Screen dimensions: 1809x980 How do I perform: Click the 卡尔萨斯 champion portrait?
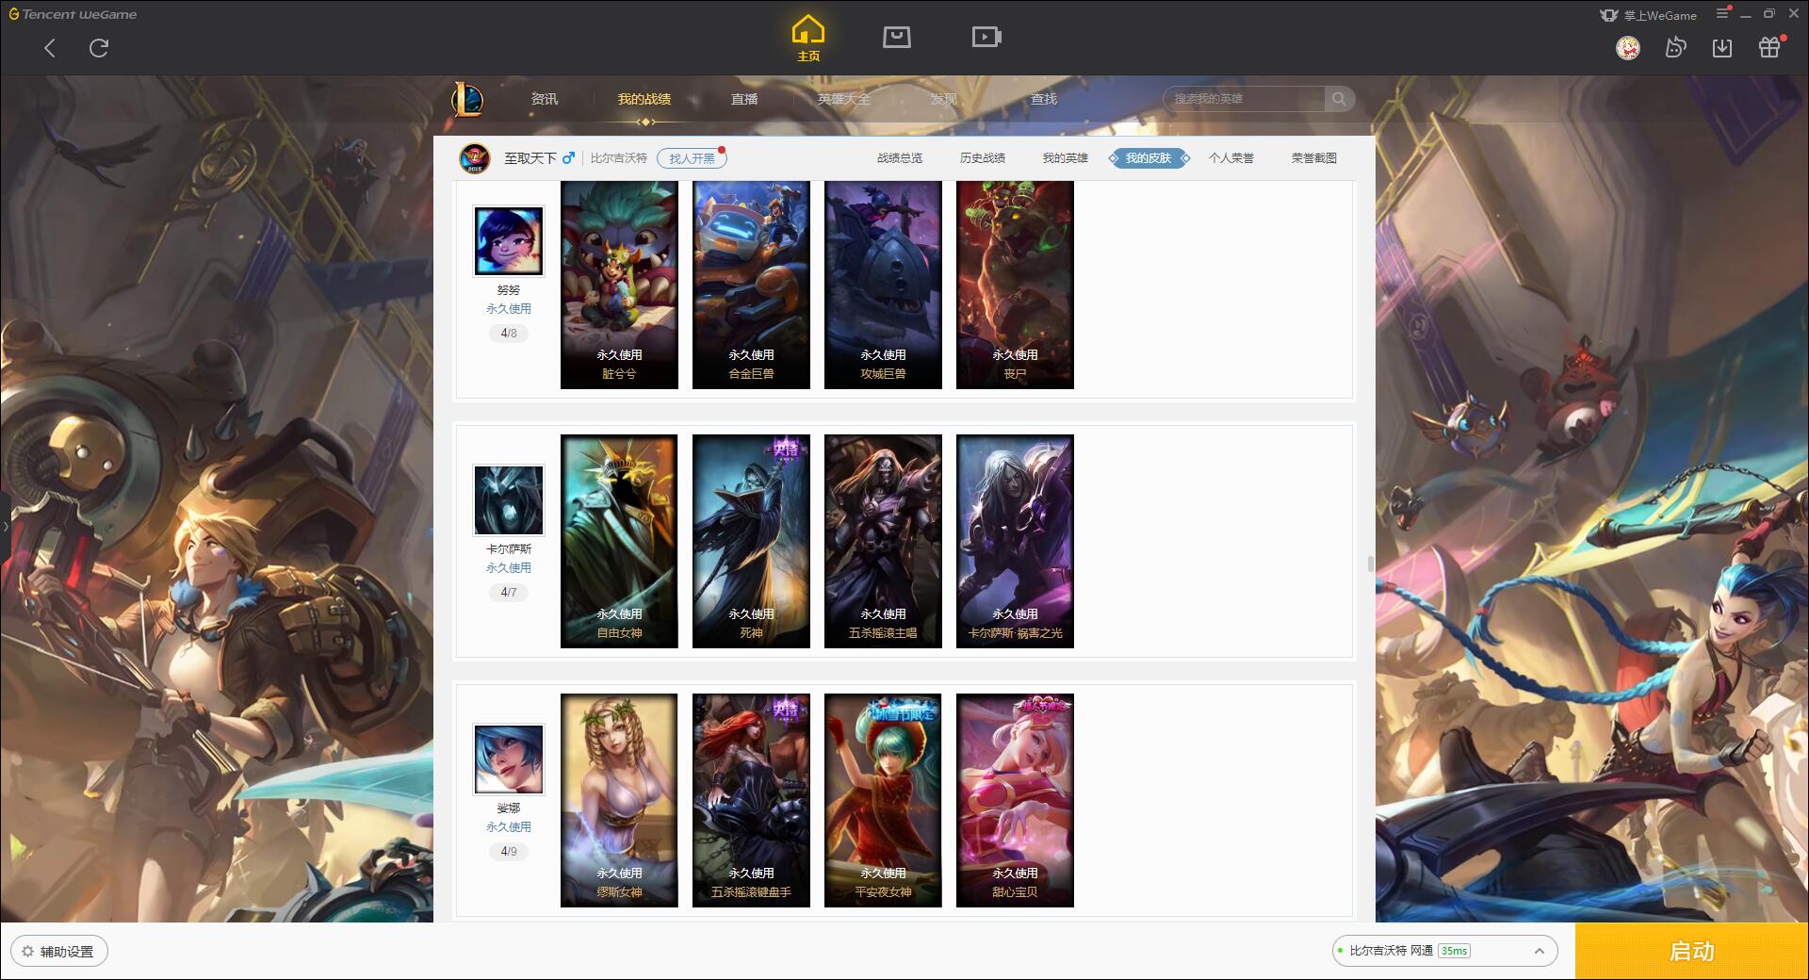click(509, 499)
